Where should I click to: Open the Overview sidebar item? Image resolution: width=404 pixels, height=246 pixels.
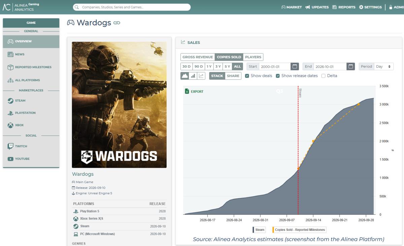click(x=31, y=41)
